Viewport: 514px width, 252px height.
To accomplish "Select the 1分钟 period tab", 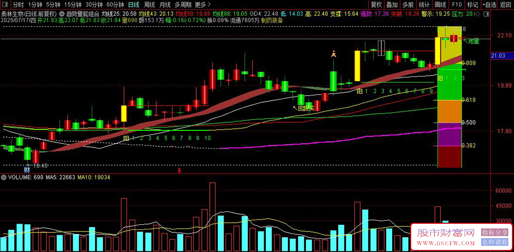I will (x=35, y=5).
